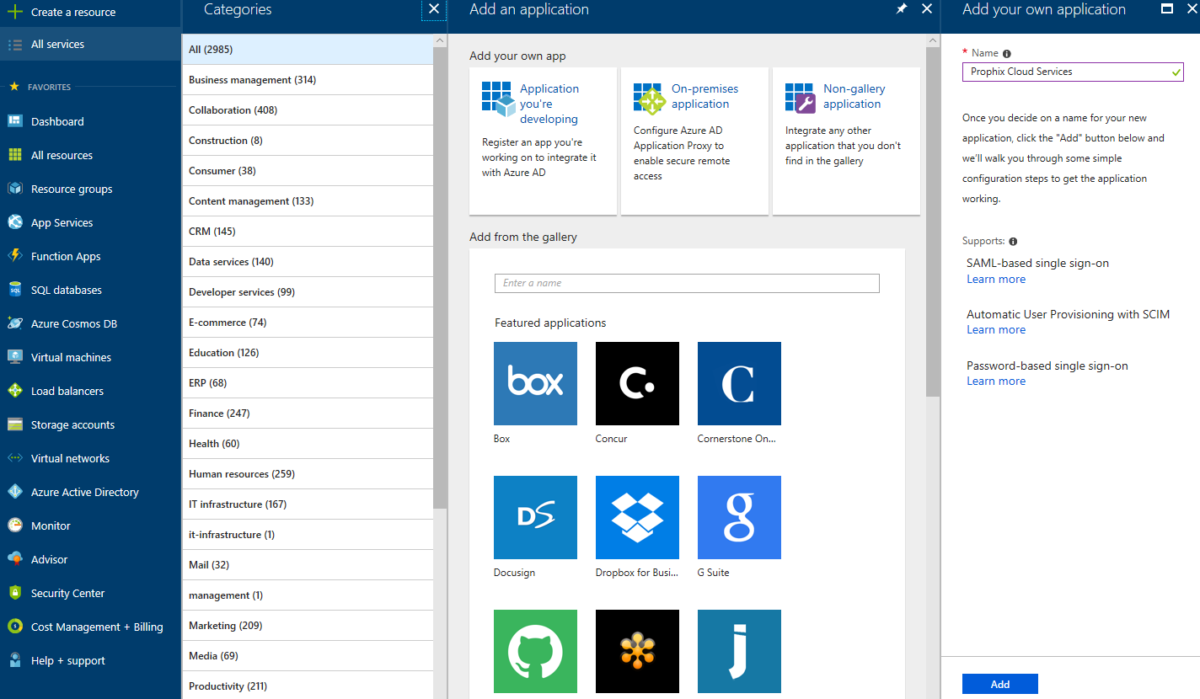Choose the On-premises application tile

[x=694, y=141]
